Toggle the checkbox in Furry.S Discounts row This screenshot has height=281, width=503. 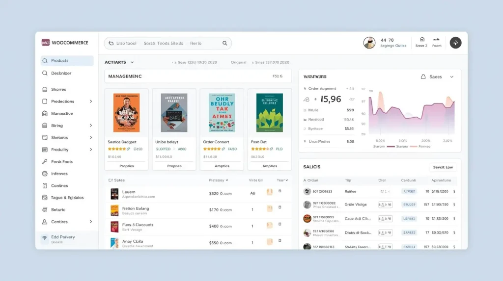(x=279, y=224)
